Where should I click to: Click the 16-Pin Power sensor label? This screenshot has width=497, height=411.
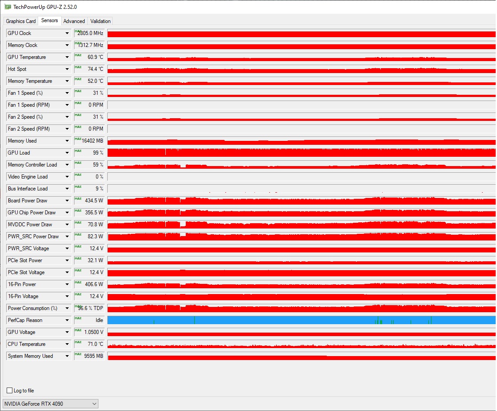click(22, 284)
